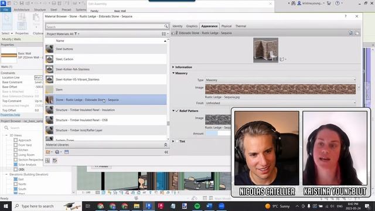Open the Asset Browser icon at dialog bottom

pos(47,161)
